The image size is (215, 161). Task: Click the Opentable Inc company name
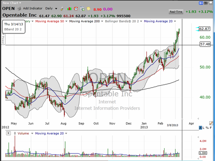click(19, 15)
